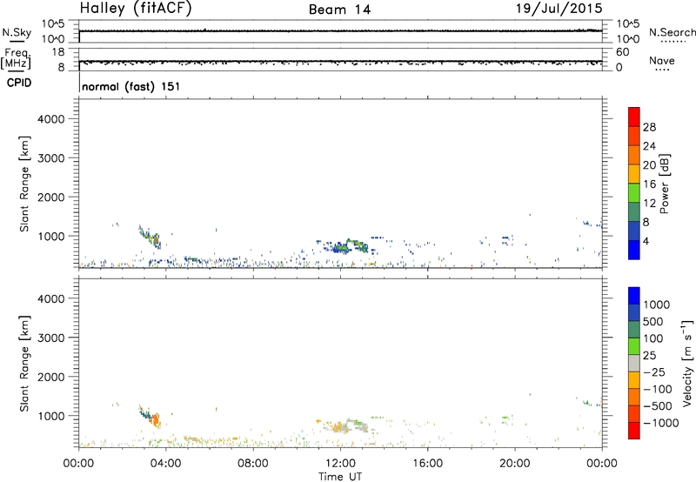
Task: Click the '2000' tick of the power panel
Action: (x=50, y=197)
